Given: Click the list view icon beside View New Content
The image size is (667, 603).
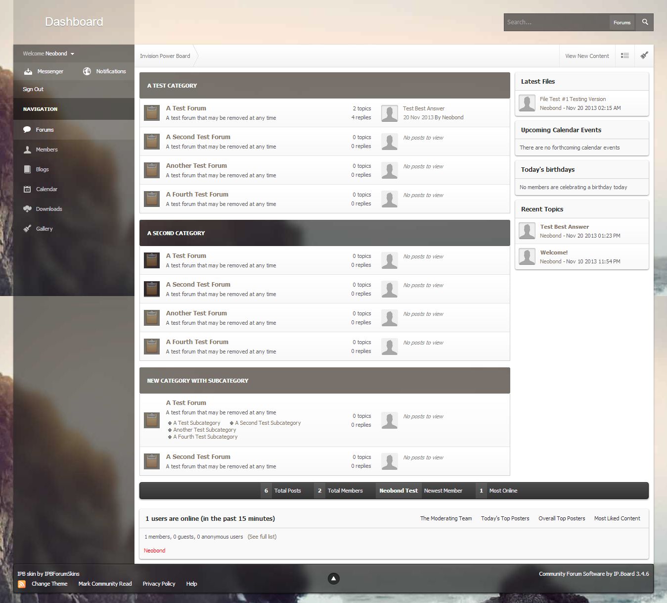Looking at the screenshot, I should 625,56.
